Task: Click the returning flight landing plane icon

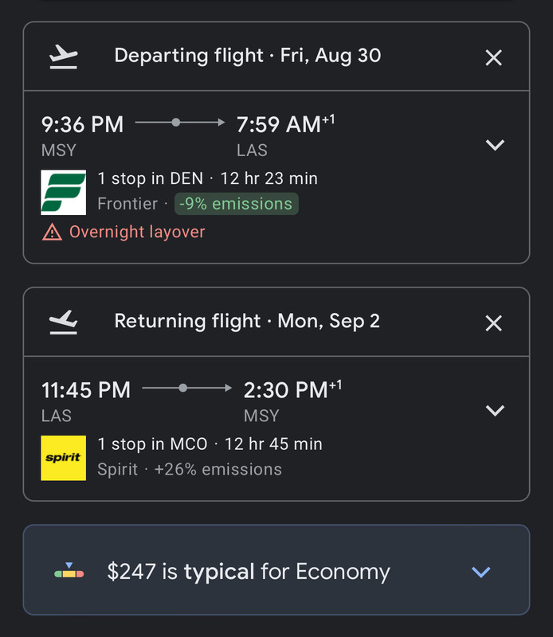Action: coord(63,322)
